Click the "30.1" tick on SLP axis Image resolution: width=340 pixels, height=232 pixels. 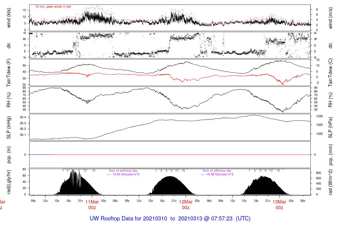pyautogui.click(x=23, y=135)
